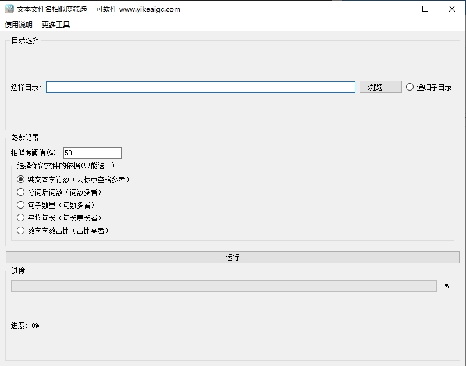This screenshot has height=366, width=466.
Task: Click the 进度: 0% status text
Action: pos(25,325)
